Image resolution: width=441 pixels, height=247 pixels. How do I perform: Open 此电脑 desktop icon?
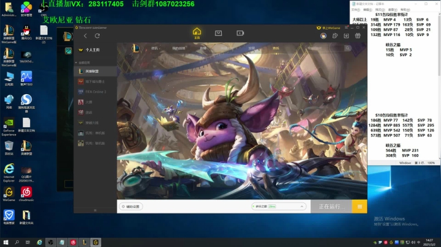click(9, 79)
